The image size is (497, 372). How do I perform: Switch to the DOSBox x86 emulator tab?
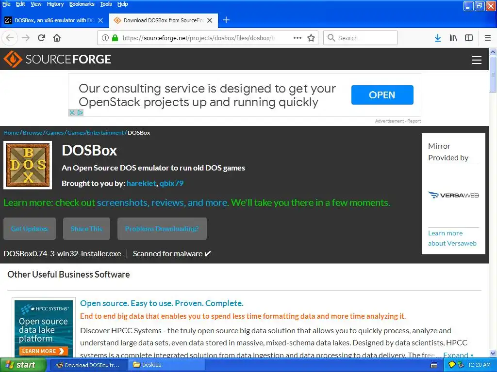tap(54, 20)
